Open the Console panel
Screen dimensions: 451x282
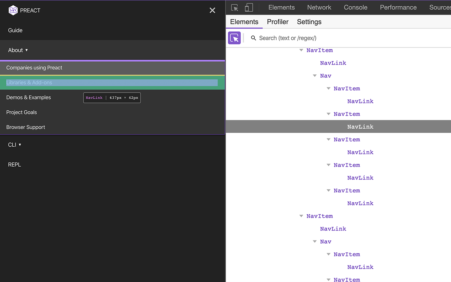pos(355,7)
